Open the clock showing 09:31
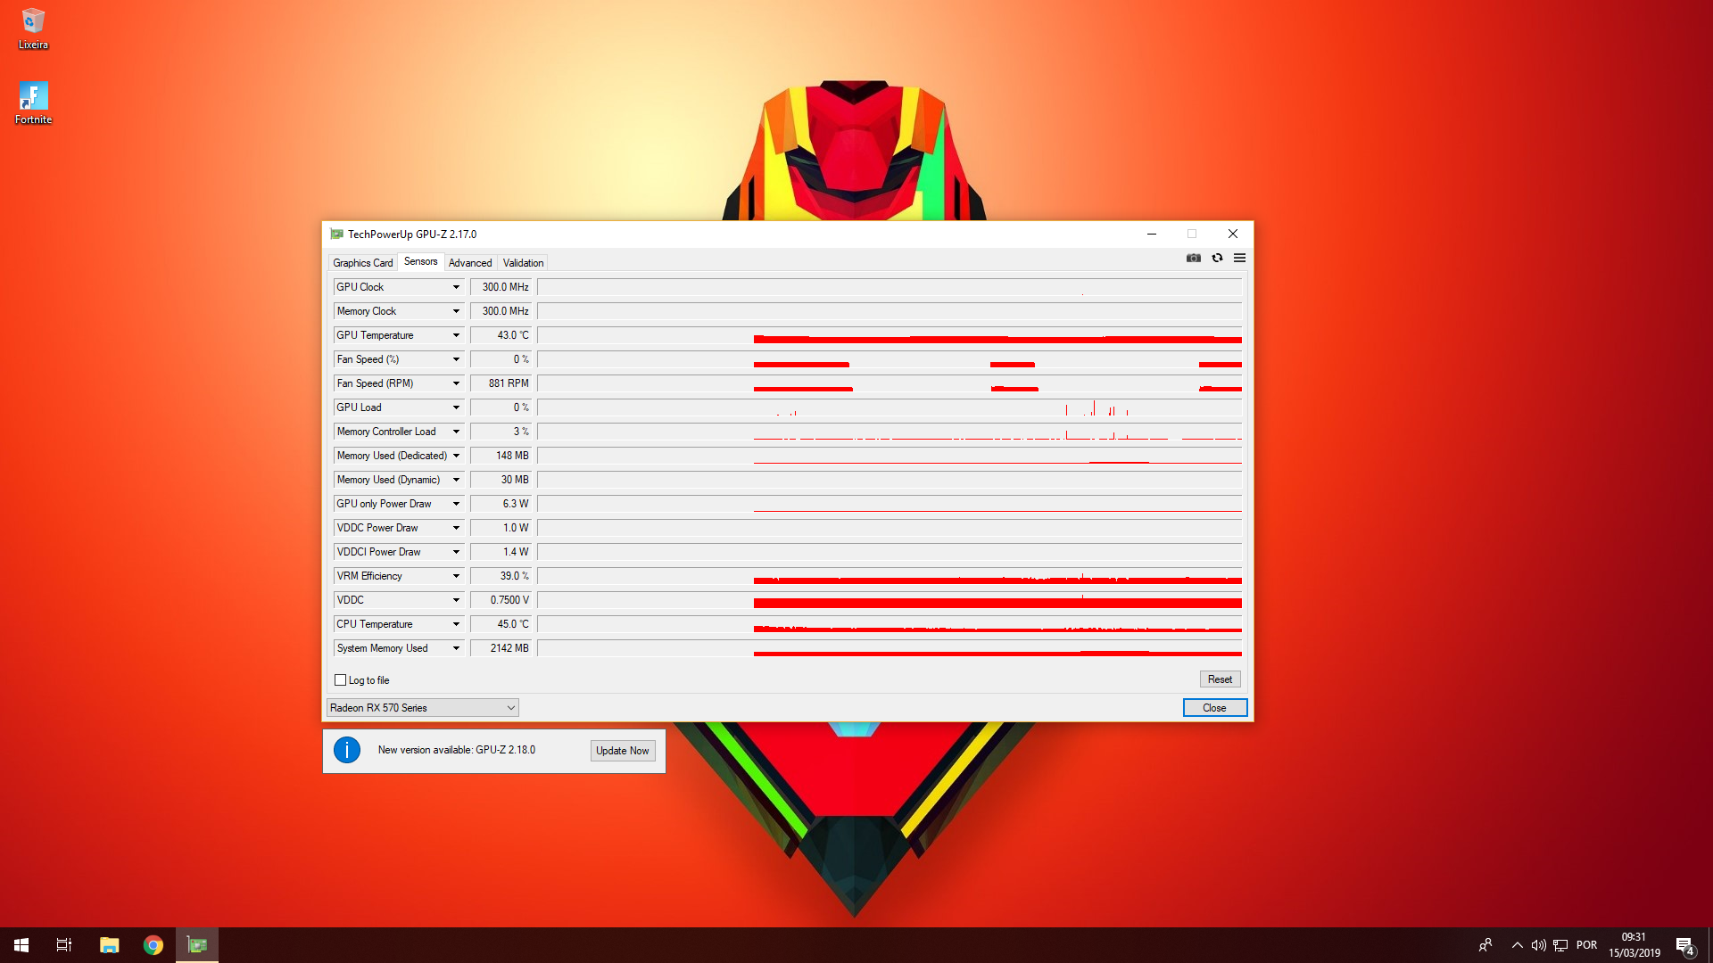1713x963 pixels. click(1634, 945)
